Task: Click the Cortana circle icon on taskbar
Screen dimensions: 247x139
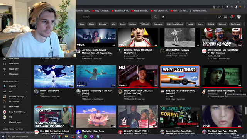Action: click(x=53, y=136)
